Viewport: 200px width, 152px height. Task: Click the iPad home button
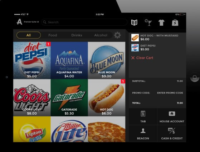pos(195,77)
